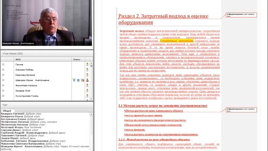Click bullet метод прямой калькуляции
This screenshot has height=151, width=268.
(x=143, y=115)
